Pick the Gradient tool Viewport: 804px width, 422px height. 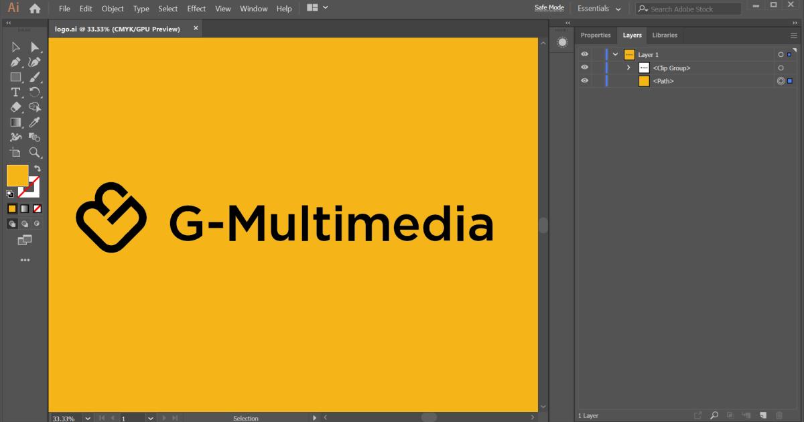pos(15,122)
